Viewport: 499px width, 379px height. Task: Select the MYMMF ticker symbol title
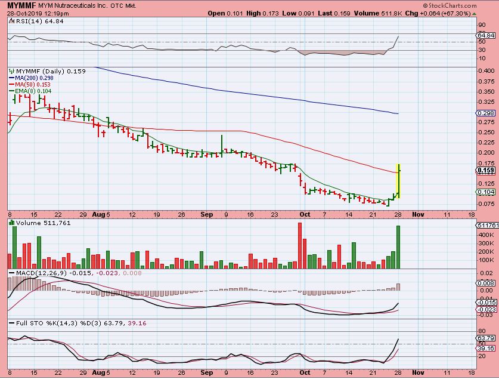(x=21, y=5)
